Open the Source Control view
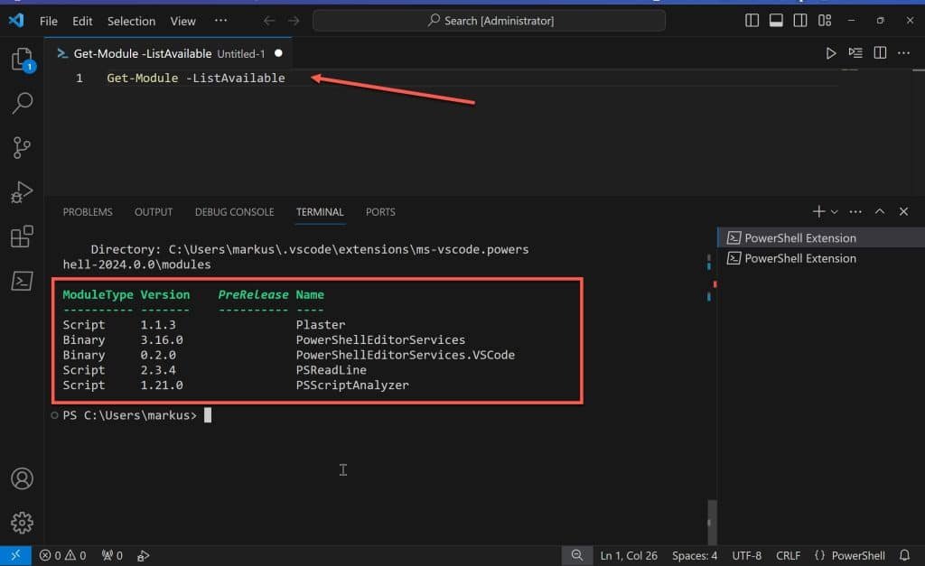The height and width of the screenshot is (566, 925). [21, 147]
